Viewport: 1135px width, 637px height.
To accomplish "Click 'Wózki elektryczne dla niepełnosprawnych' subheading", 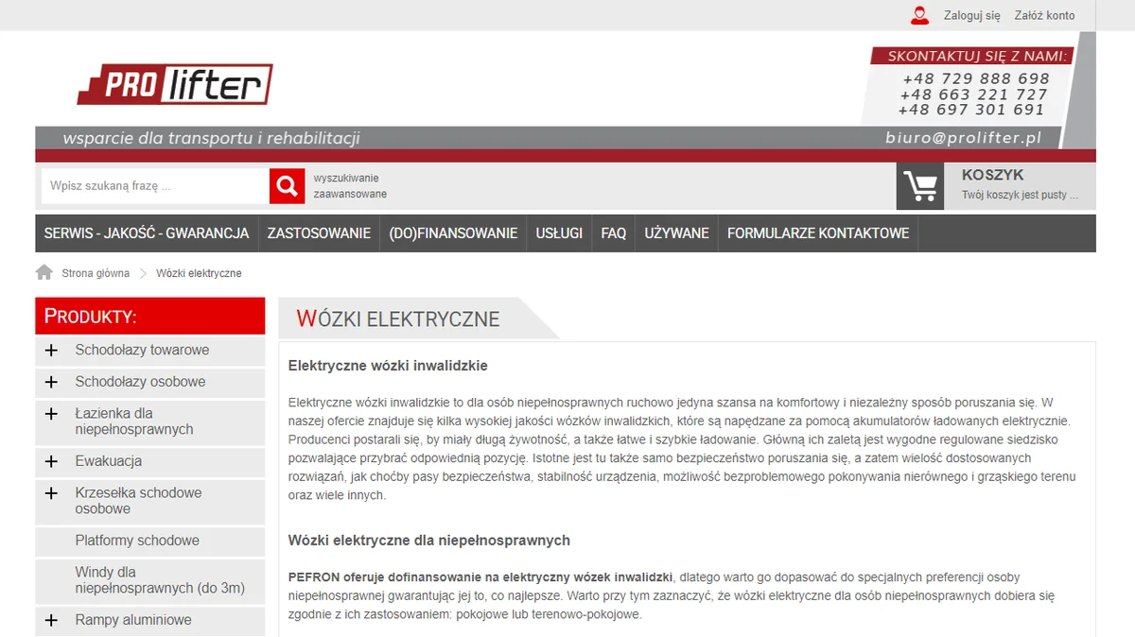I will click(429, 541).
